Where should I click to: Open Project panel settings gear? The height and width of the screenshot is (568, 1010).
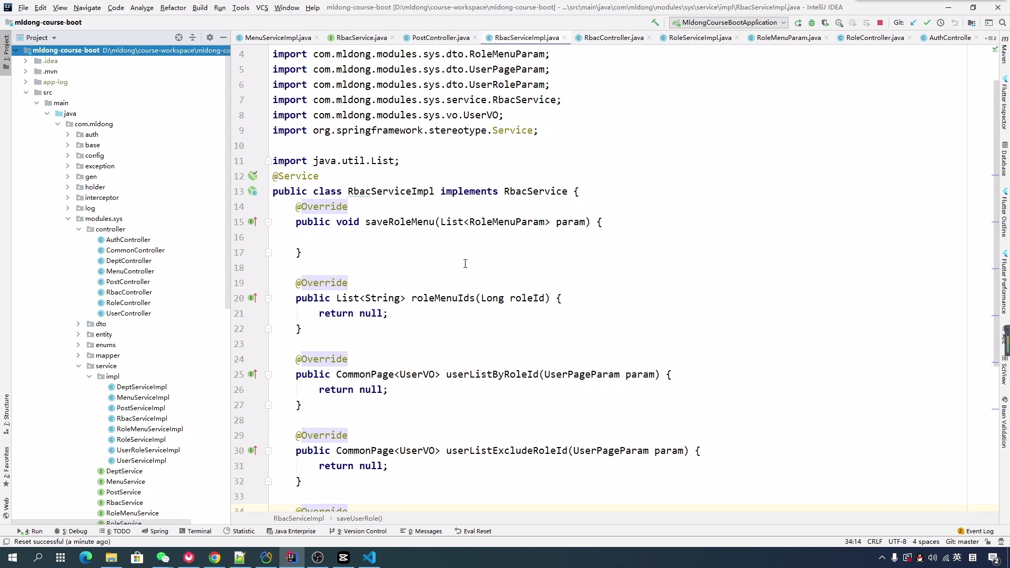pos(210,37)
